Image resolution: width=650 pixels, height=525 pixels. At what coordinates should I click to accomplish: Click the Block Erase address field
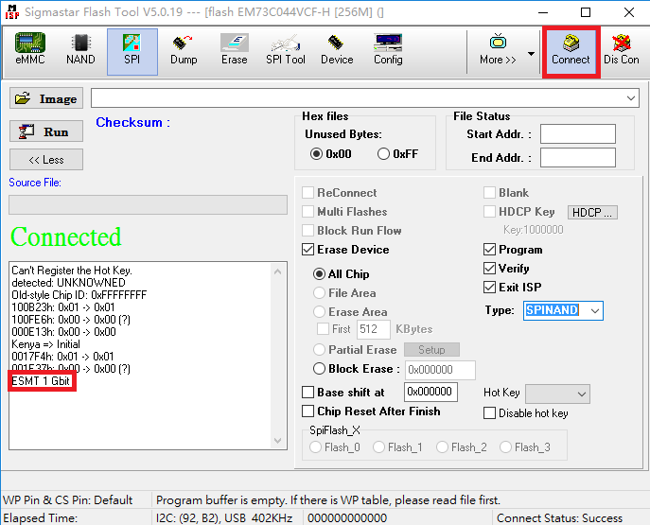coord(440,370)
